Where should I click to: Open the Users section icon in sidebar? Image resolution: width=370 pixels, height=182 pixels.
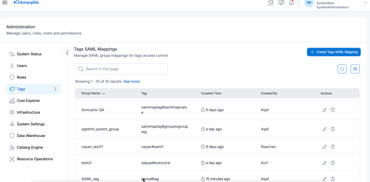point(12,66)
